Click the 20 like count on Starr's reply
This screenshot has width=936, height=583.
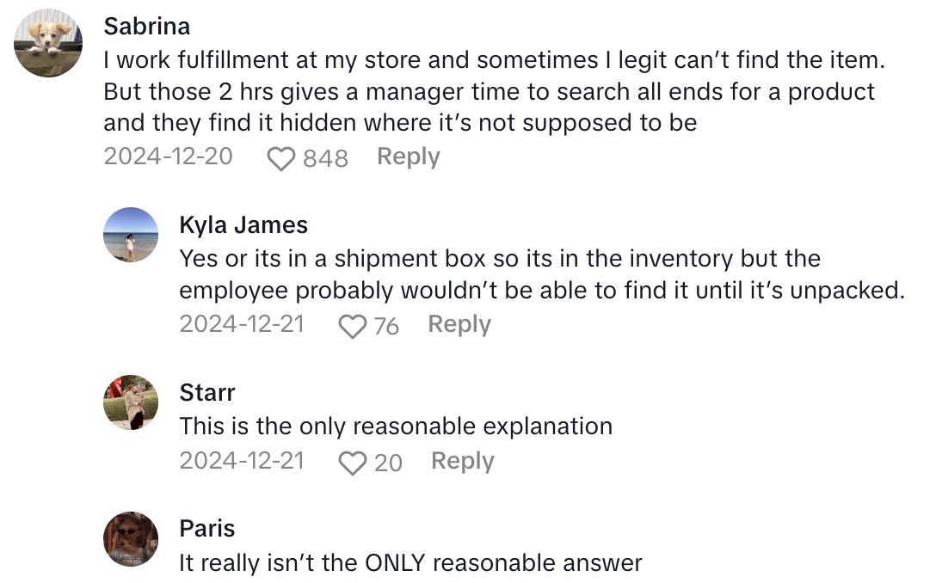pos(388,463)
